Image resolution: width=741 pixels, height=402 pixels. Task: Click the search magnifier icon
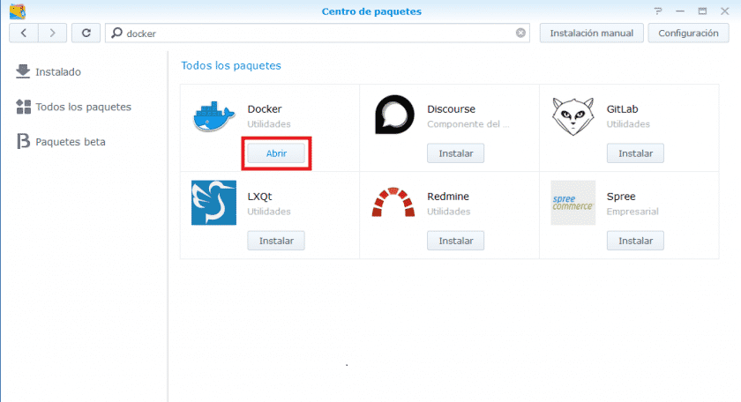coord(116,33)
